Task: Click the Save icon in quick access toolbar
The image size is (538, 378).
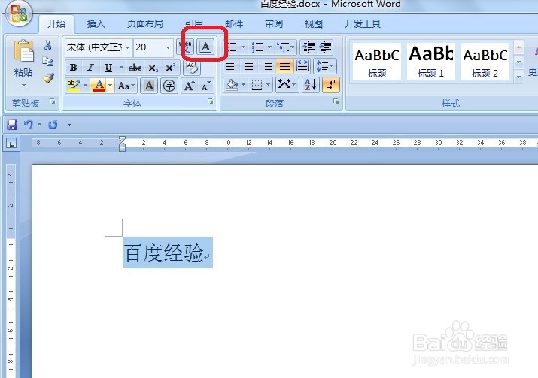Action: click(12, 125)
